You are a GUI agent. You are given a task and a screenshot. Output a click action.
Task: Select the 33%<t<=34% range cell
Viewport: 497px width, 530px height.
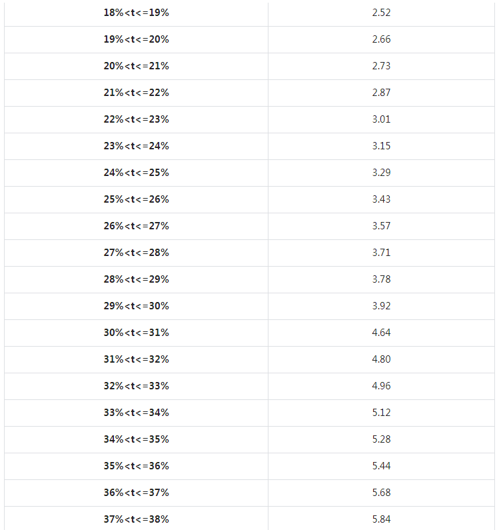pos(137,413)
